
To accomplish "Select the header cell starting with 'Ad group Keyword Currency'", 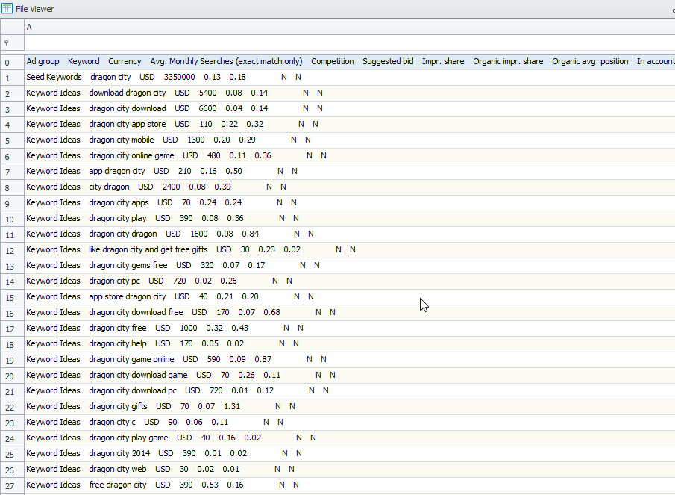I will (x=350, y=62).
